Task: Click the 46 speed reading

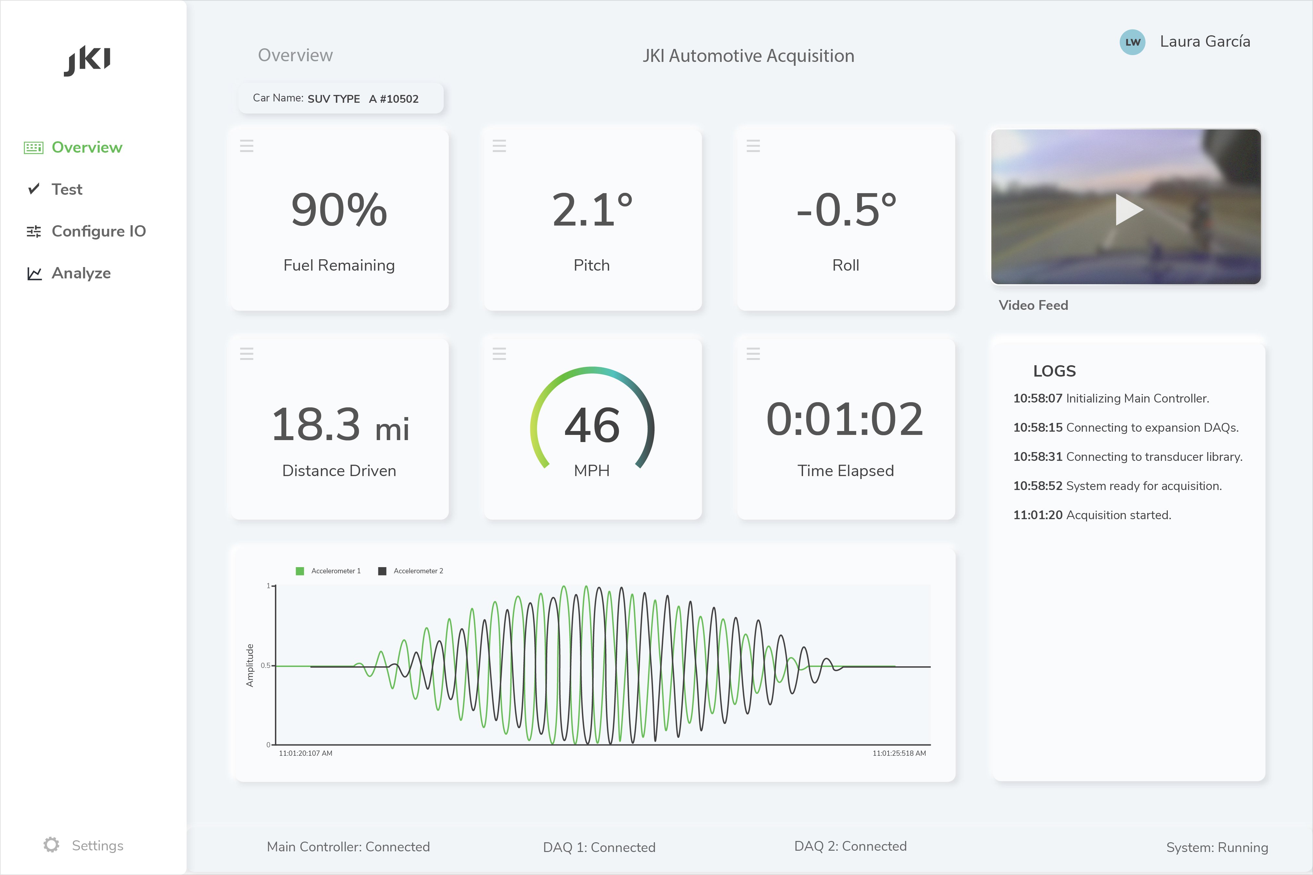Action: coord(592,425)
